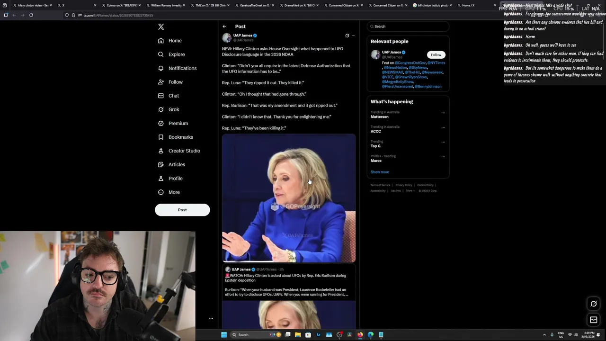Open the More menu in the sidebar
The width and height of the screenshot is (606, 341).
[x=169, y=192]
